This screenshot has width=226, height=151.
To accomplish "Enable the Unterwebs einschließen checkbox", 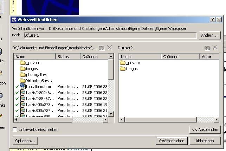I will coord(15,130).
